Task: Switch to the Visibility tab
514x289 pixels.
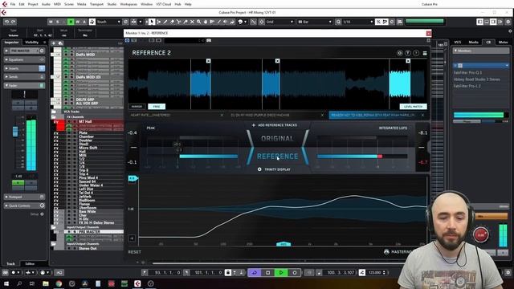Action: pos(32,43)
